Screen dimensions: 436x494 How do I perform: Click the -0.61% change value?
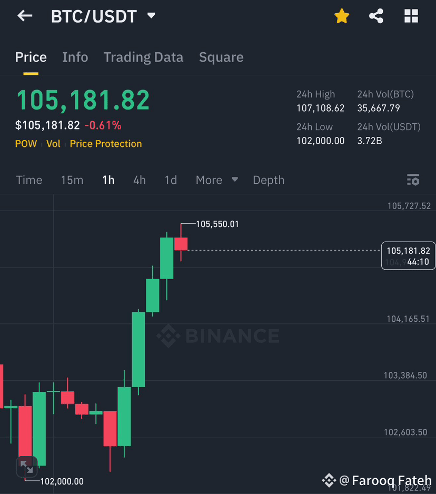pyautogui.click(x=103, y=125)
